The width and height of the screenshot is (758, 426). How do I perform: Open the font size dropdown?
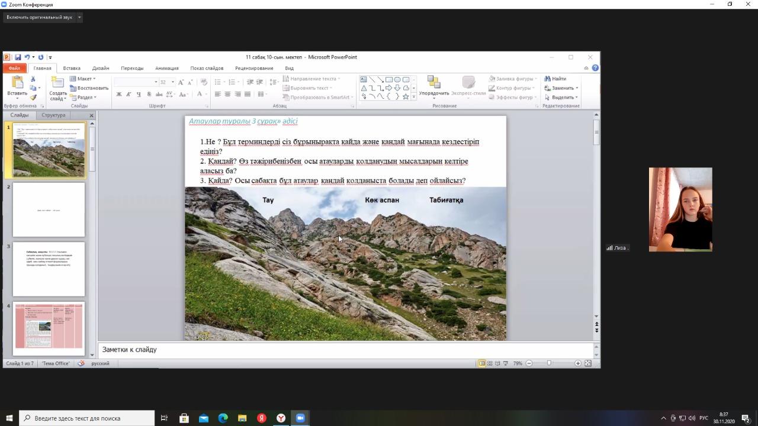[172, 82]
